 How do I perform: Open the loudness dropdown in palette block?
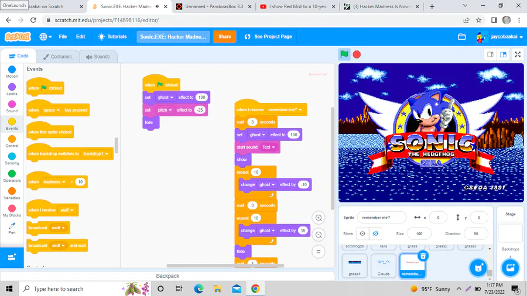(x=54, y=182)
